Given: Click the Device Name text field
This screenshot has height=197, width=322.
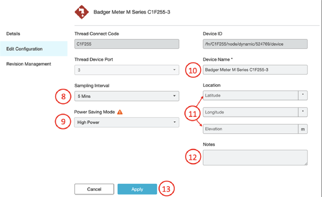Looking at the screenshot, I should point(255,70).
